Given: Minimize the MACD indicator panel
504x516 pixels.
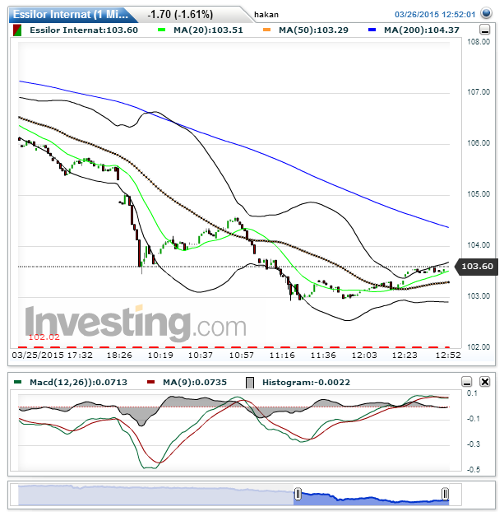Looking at the screenshot, I should click(x=467, y=382).
